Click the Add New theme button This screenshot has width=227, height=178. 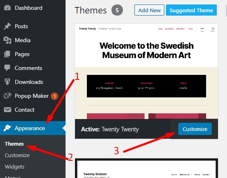tap(149, 10)
